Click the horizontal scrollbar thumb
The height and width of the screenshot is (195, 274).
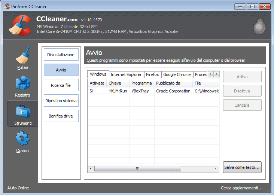click(138, 169)
